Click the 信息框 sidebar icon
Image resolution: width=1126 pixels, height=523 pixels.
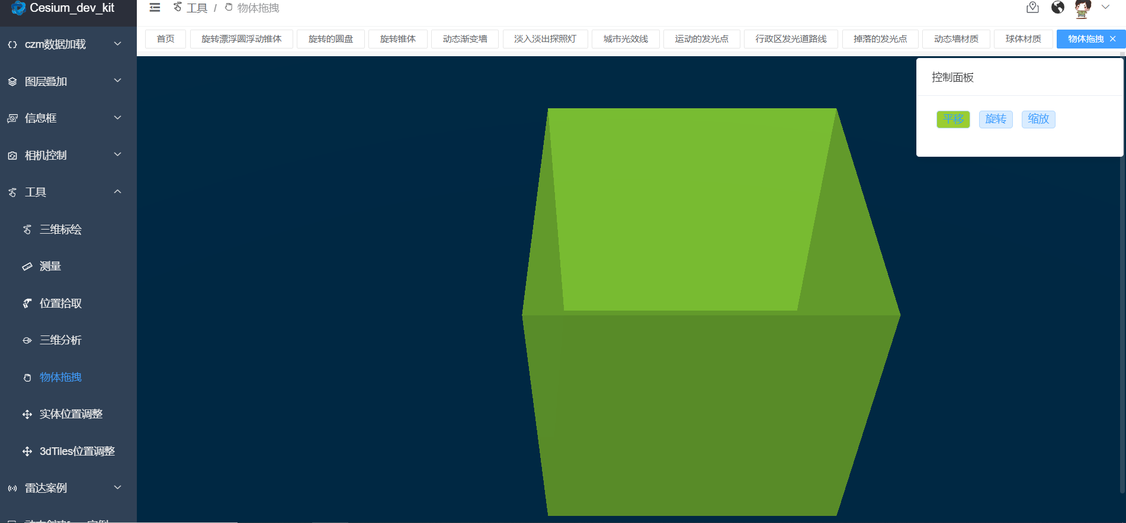point(12,119)
